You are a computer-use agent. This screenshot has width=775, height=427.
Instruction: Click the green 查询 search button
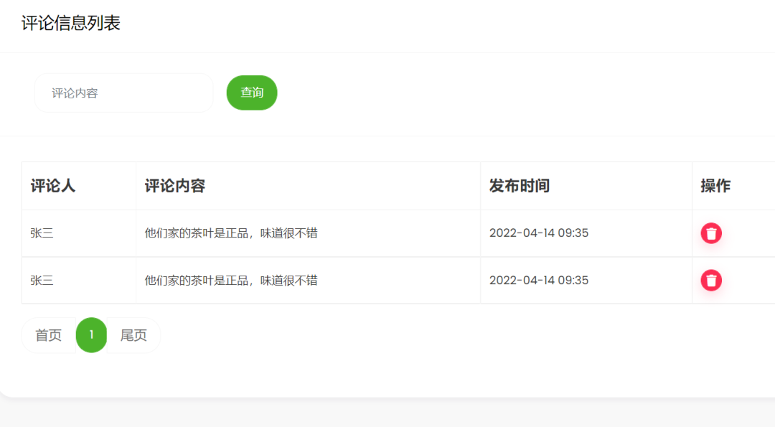tap(252, 93)
